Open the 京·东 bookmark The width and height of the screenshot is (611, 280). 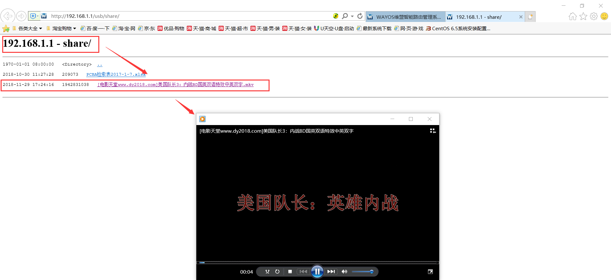coord(146,29)
